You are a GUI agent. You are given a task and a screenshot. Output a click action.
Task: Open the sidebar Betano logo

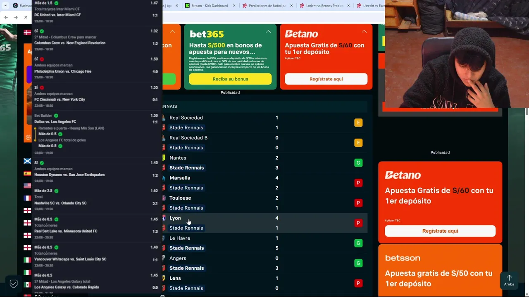pyautogui.click(x=403, y=175)
